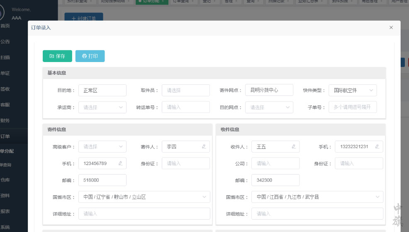409x232 pixels.
Task: Expand the 承运商 dropdown
Action: pos(102,107)
